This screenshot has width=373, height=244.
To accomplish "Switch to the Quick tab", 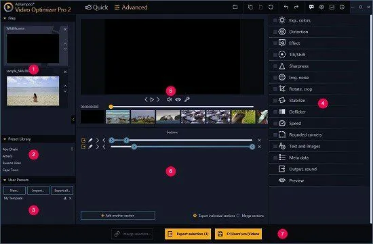I will (x=96, y=7).
